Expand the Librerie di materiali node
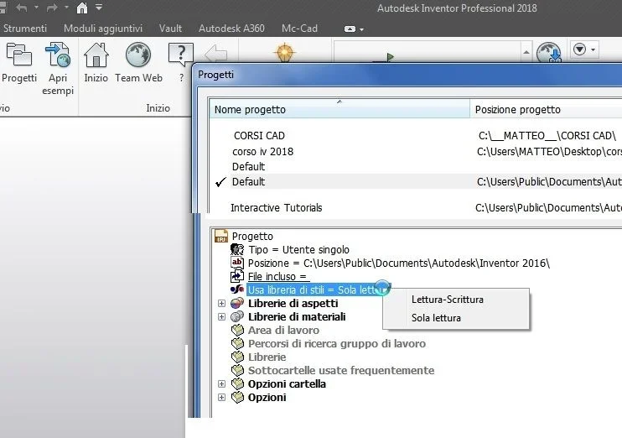Viewport: 622px width, 438px height. click(x=222, y=317)
